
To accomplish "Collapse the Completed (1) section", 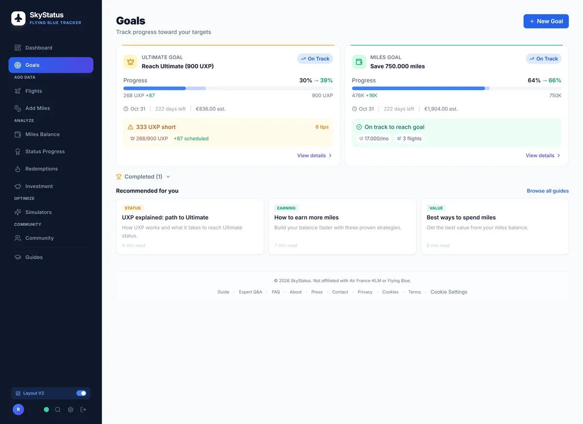I will coord(142,176).
